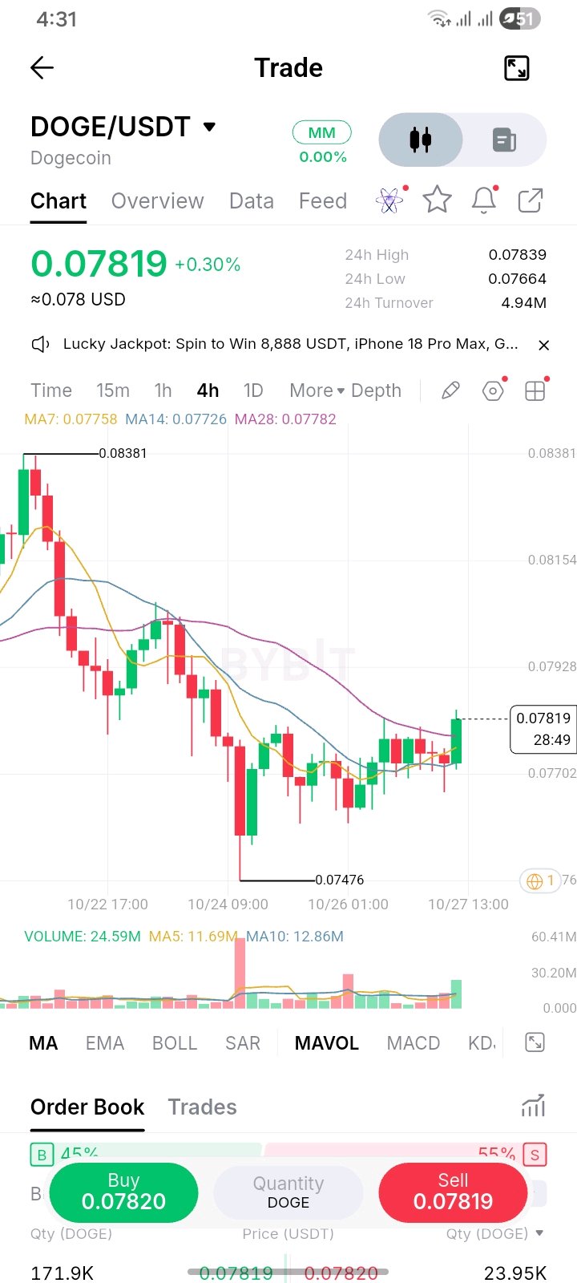Tap the 171.9K bid quantity entry

(x=62, y=1273)
